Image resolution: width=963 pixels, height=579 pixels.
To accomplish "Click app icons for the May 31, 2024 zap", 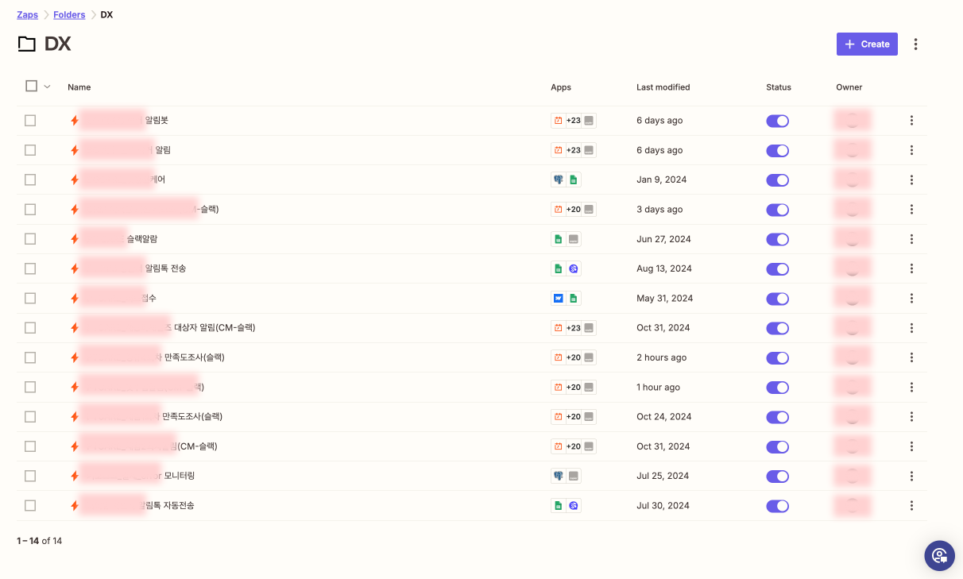I will pos(566,299).
